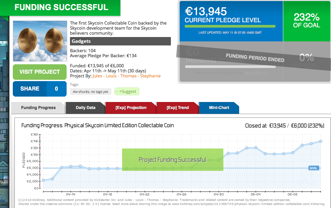Select the [Exp] Trend tab
Viewport: 331px width, 208px height.
(x=178, y=108)
